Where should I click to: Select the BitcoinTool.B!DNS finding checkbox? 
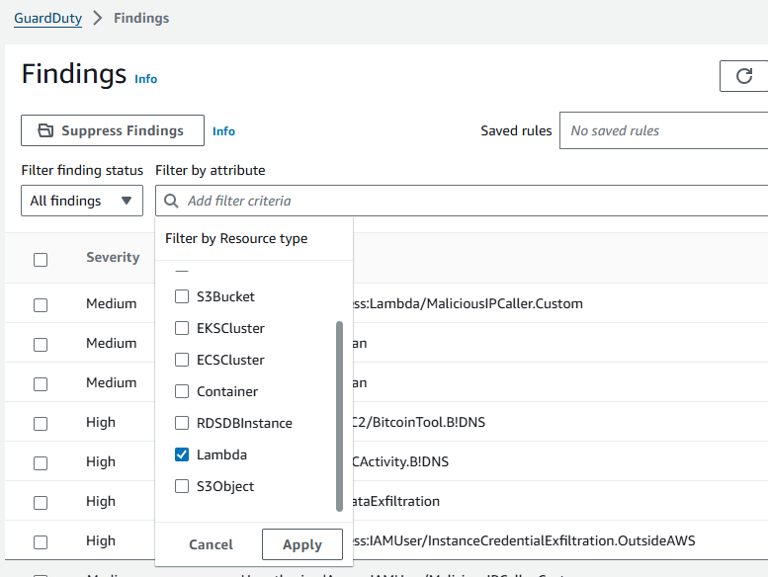(x=41, y=423)
